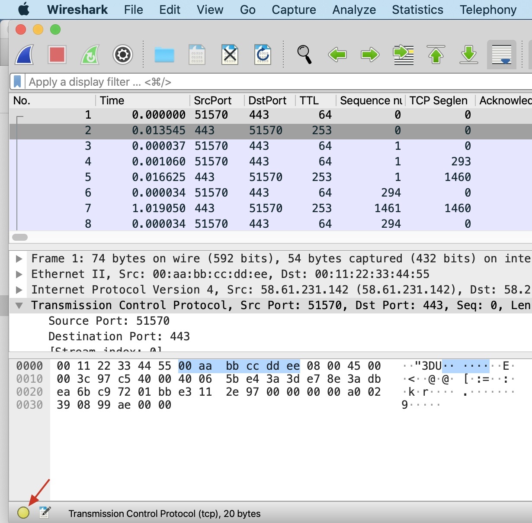Image resolution: width=532 pixels, height=523 pixels.
Task: Open capture options gear icon
Action: coord(123,55)
